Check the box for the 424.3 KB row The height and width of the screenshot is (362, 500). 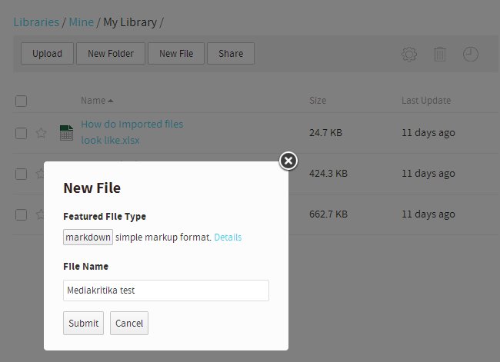[21, 174]
